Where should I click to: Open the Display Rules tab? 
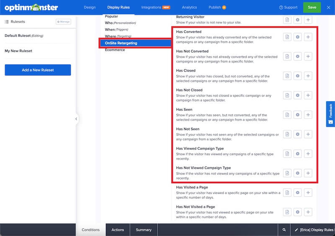pyautogui.click(x=119, y=7)
